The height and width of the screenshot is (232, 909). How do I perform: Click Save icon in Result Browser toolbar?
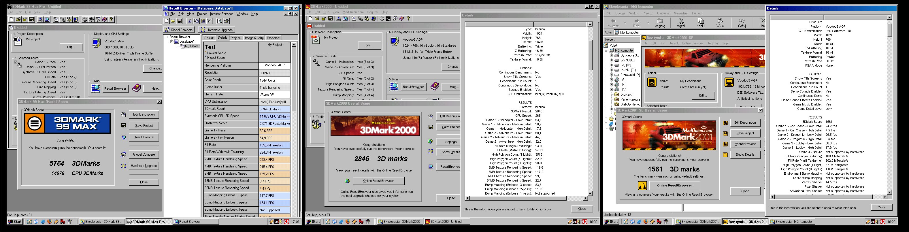pos(180,21)
